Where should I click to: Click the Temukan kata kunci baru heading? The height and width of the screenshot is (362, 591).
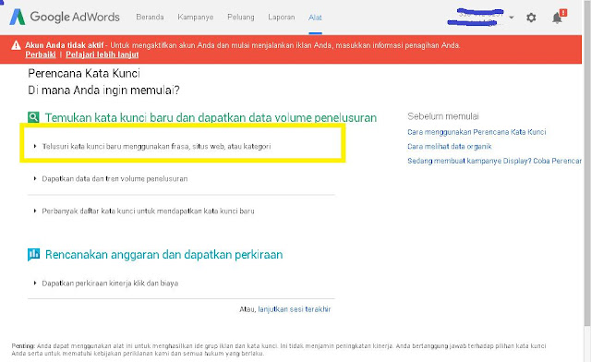(211, 117)
